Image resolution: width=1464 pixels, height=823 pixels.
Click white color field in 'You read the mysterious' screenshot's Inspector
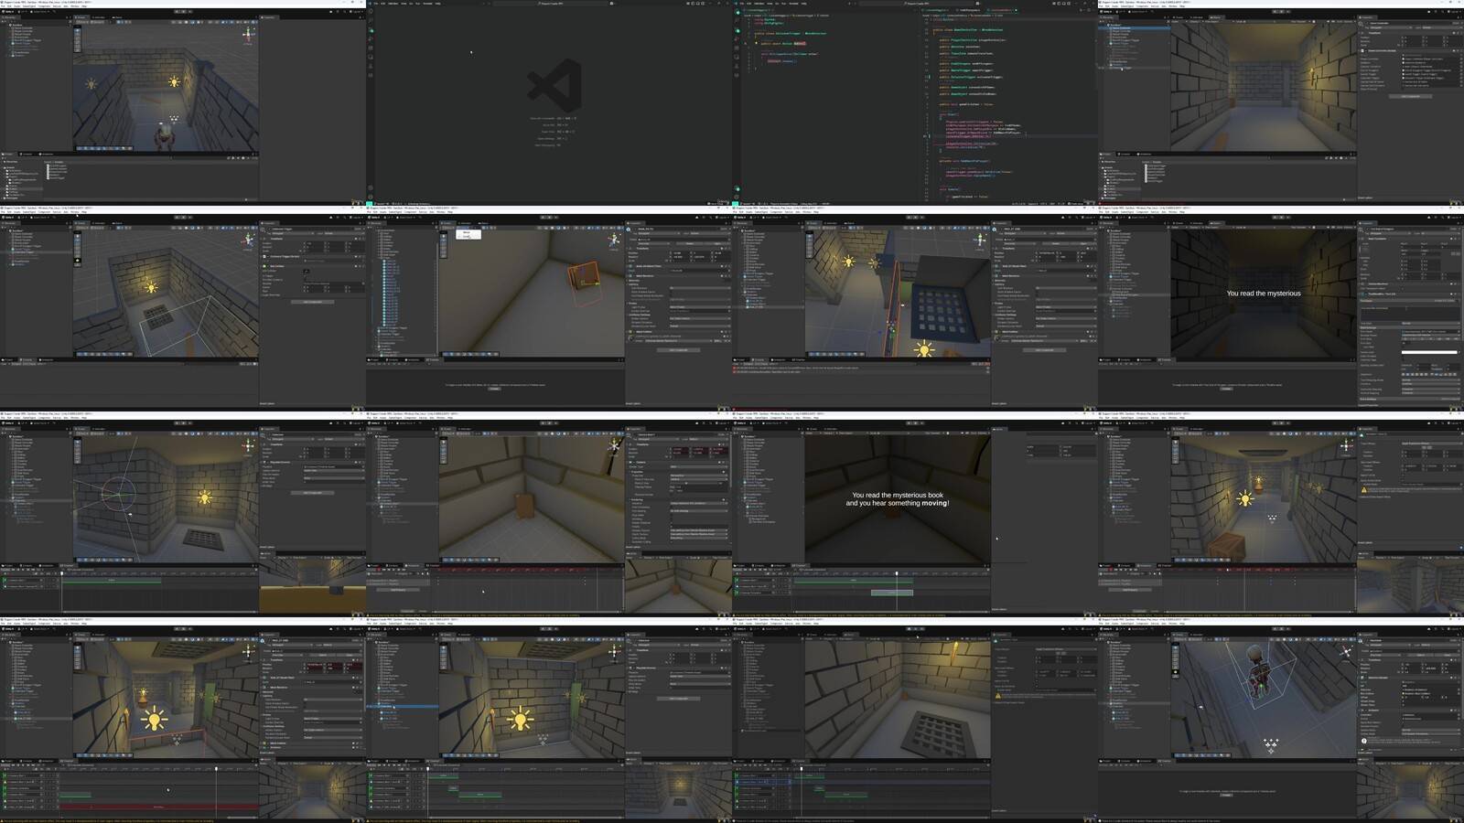tap(1429, 352)
